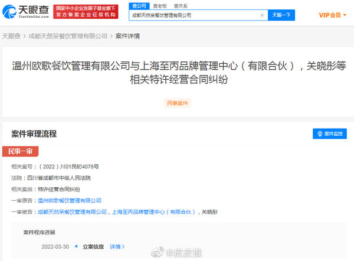The height and width of the screenshot is (261, 354).
Task: Click the Weibo logo watermark
Action: [x=158, y=252]
